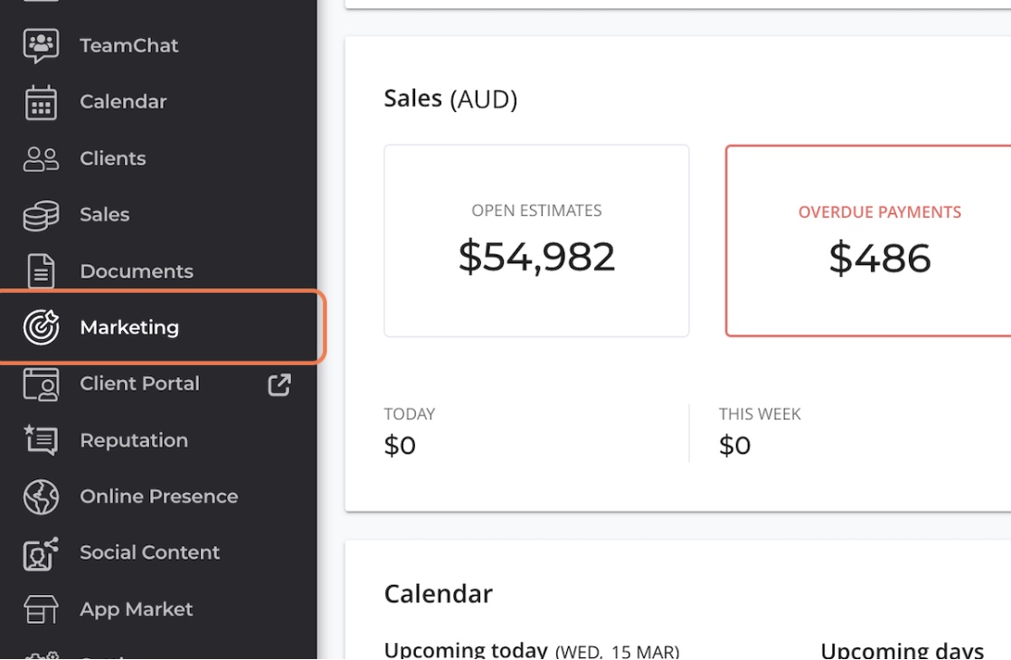Click the Marketing target icon
Viewport: 1011px width, 660px height.
click(41, 327)
